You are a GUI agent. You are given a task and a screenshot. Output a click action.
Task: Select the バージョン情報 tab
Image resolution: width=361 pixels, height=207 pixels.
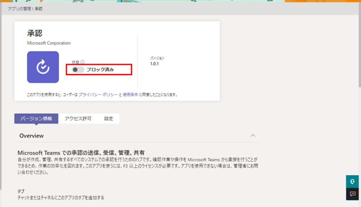coord(36,119)
